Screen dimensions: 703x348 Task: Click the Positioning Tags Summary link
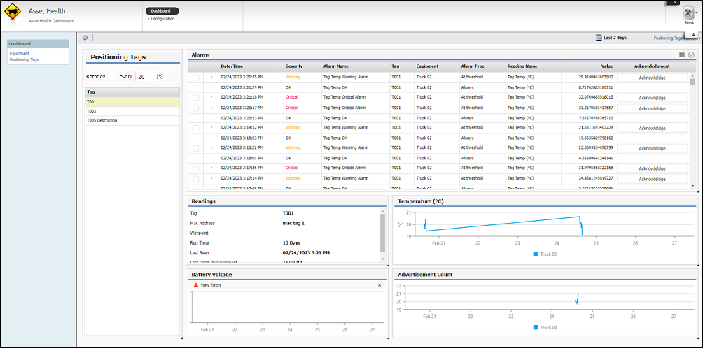click(x=676, y=38)
